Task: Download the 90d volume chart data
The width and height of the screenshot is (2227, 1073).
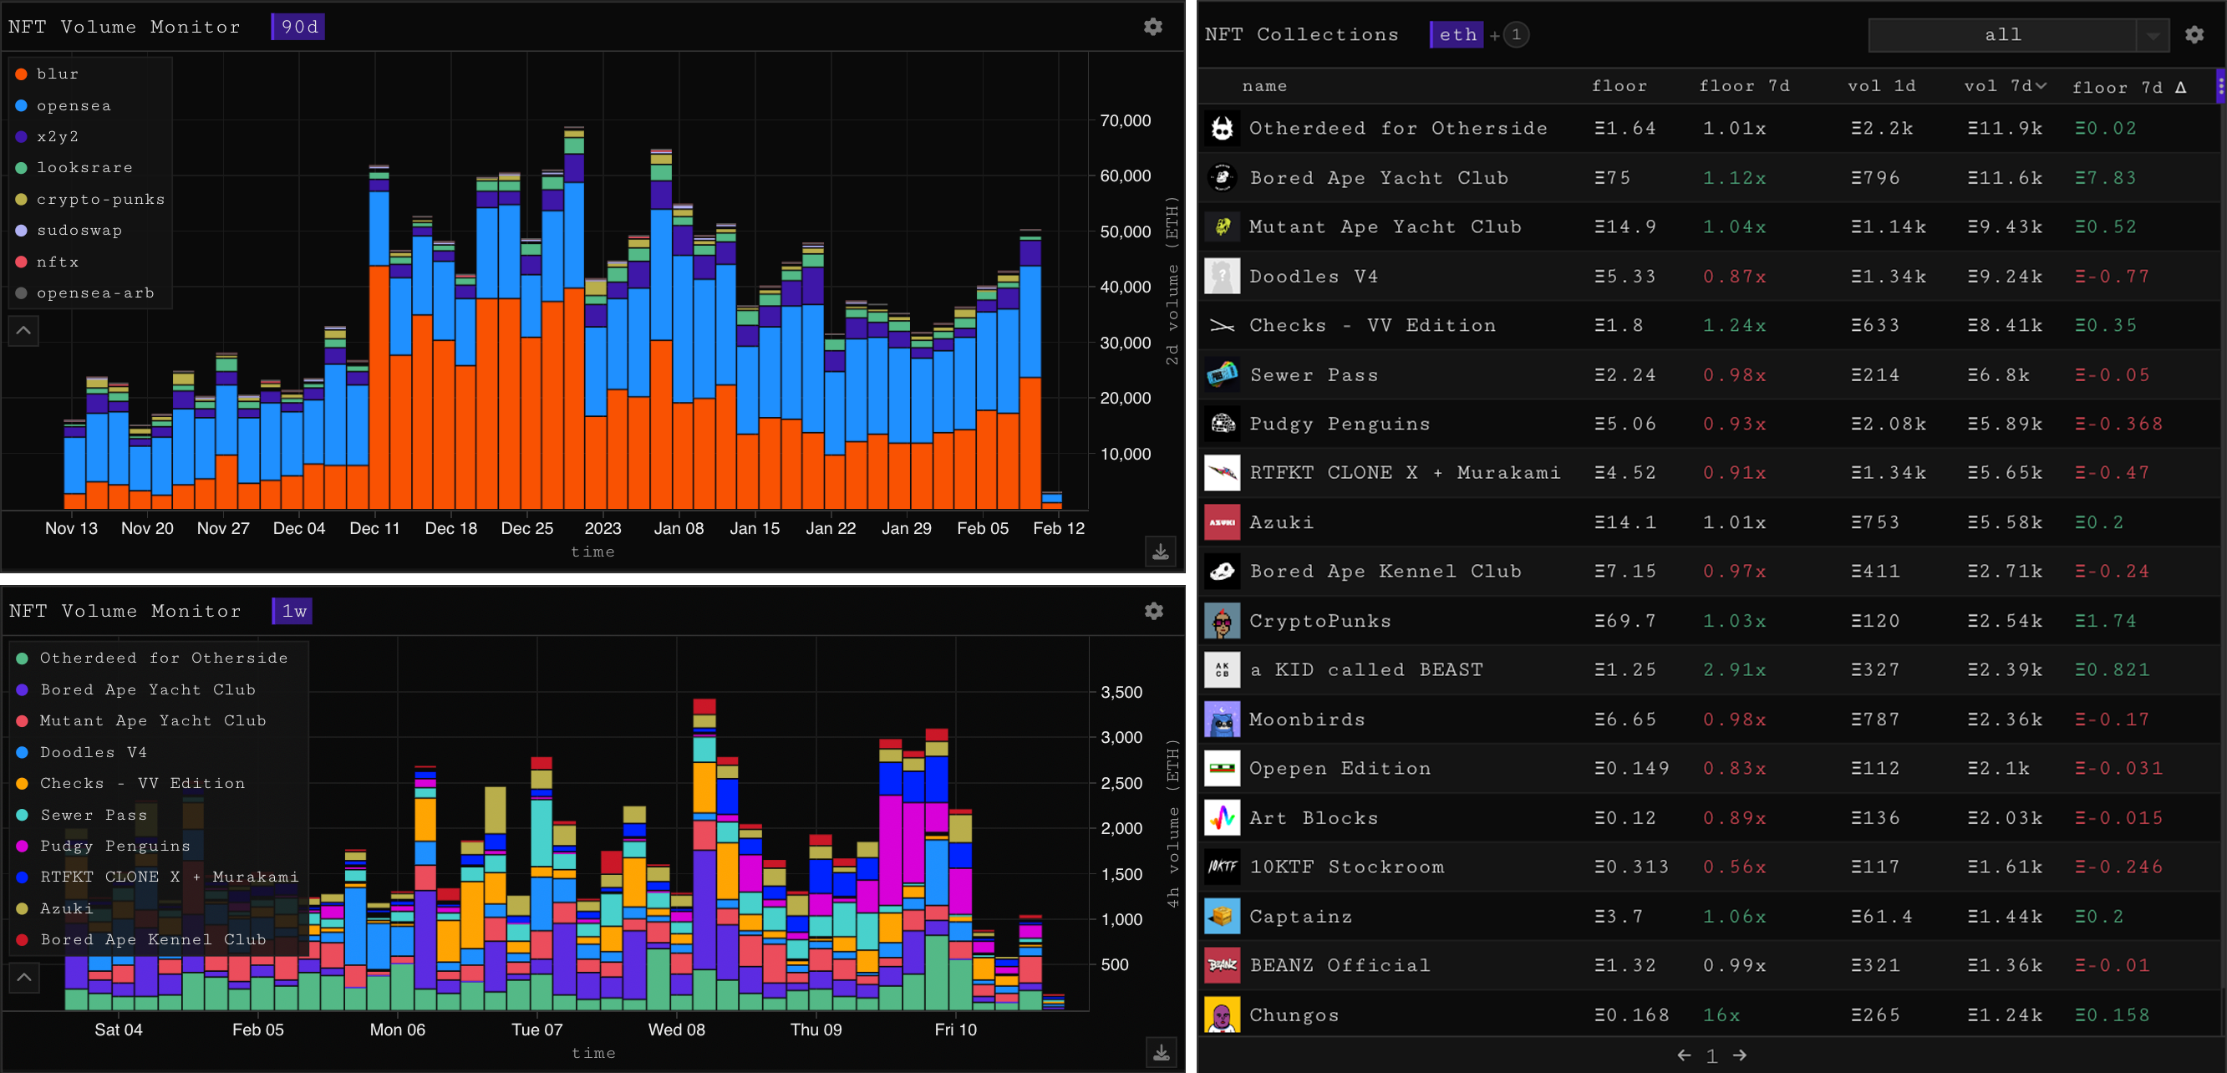Action: pyautogui.click(x=1160, y=552)
